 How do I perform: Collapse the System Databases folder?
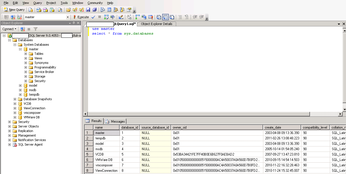pyautogui.click(x=15, y=45)
